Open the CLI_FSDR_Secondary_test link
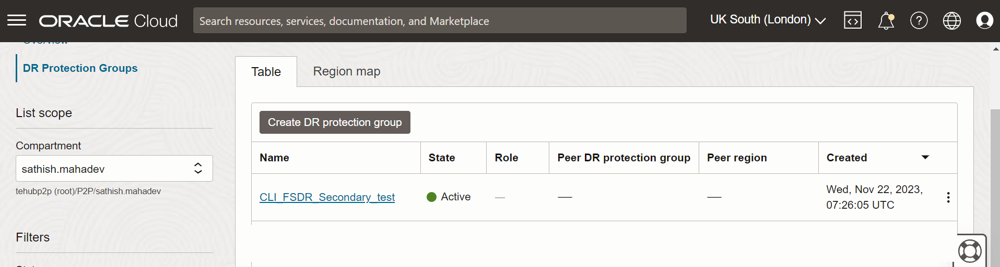The image size is (1000, 267). 327,197
